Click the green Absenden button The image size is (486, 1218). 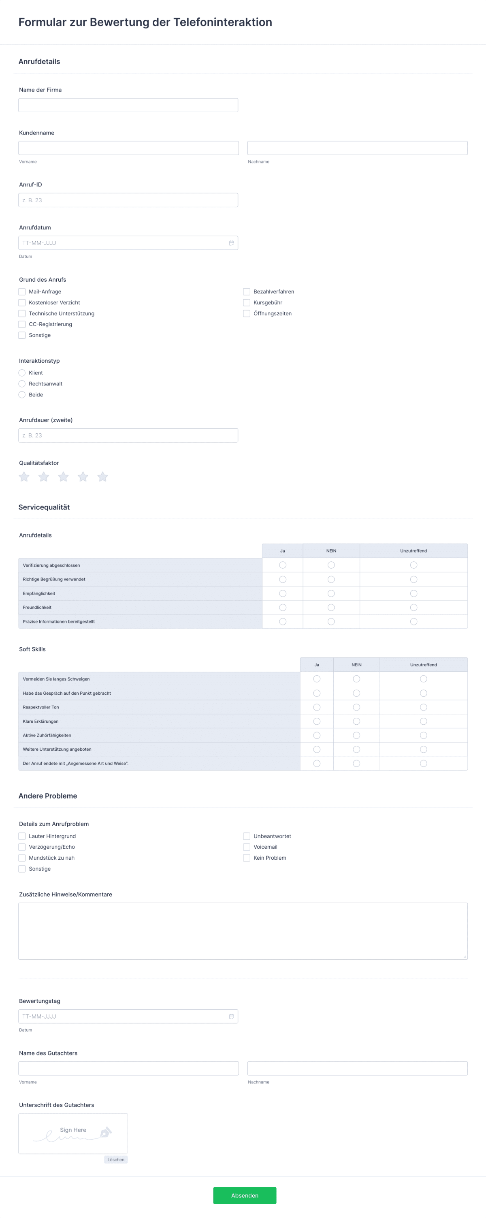coord(245,1196)
